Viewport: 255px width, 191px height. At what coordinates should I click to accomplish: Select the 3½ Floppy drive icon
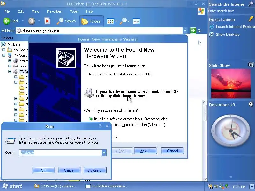coord(16,60)
